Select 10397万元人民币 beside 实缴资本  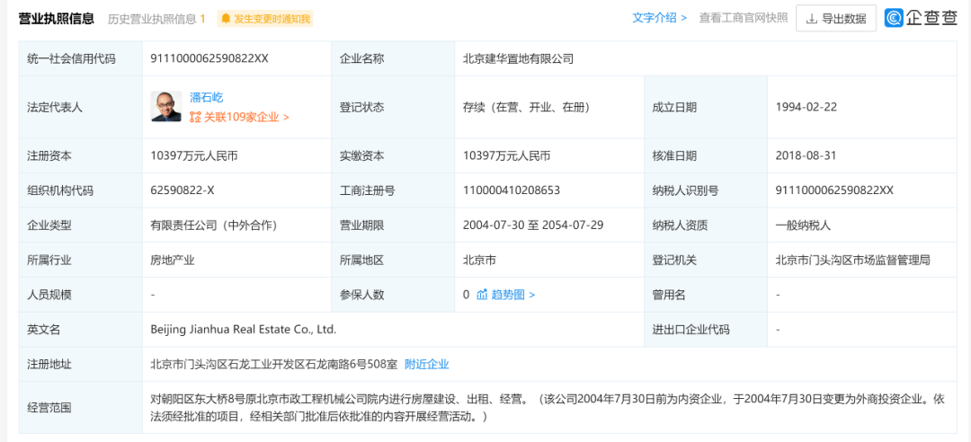coord(506,155)
